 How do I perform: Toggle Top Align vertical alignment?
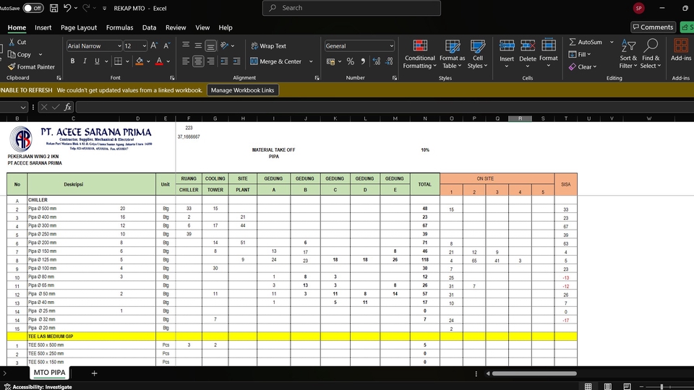(x=186, y=45)
